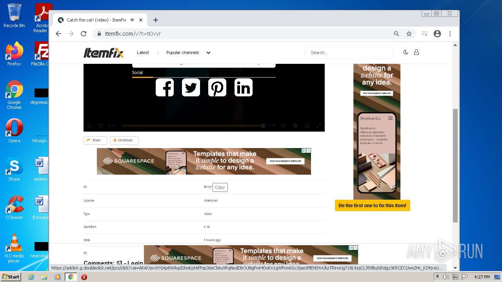
Task: Toggle dark mode with the moon icon
Action: pyautogui.click(x=406, y=52)
